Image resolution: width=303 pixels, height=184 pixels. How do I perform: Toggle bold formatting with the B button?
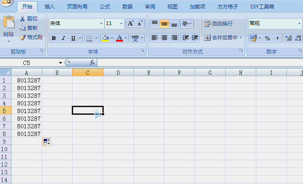(54, 38)
